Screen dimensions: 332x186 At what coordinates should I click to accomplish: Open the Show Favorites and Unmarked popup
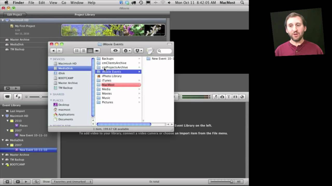72,182
